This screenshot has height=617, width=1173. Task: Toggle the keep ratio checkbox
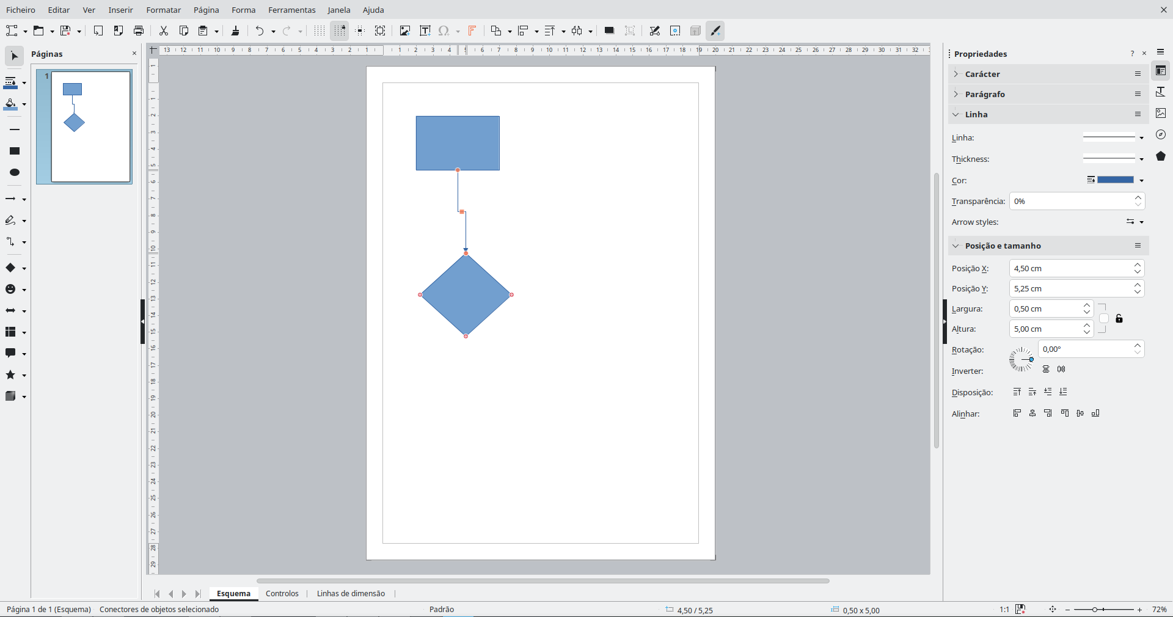coord(1103,318)
